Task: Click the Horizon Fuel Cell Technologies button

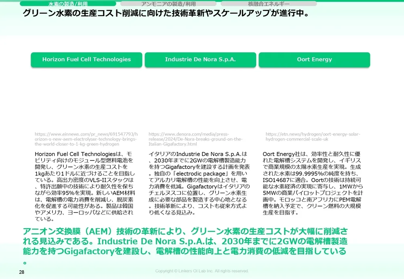Action: [x=86, y=59]
